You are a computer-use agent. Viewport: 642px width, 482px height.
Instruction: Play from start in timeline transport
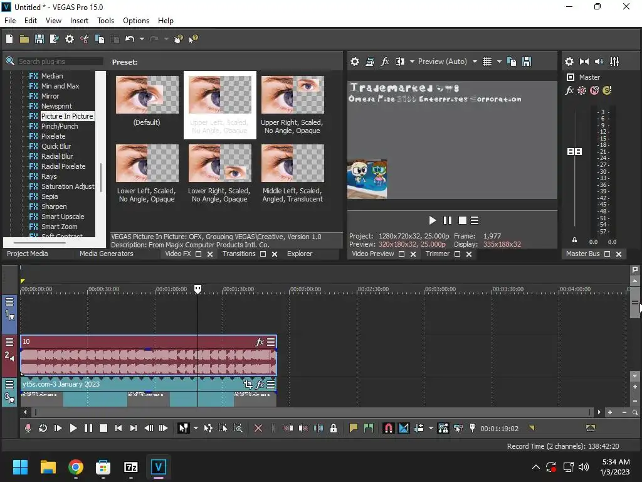click(58, 428)
